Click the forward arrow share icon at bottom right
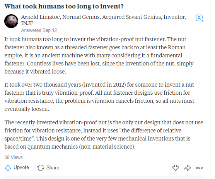The image size is (215, 179). pos(188,168)
